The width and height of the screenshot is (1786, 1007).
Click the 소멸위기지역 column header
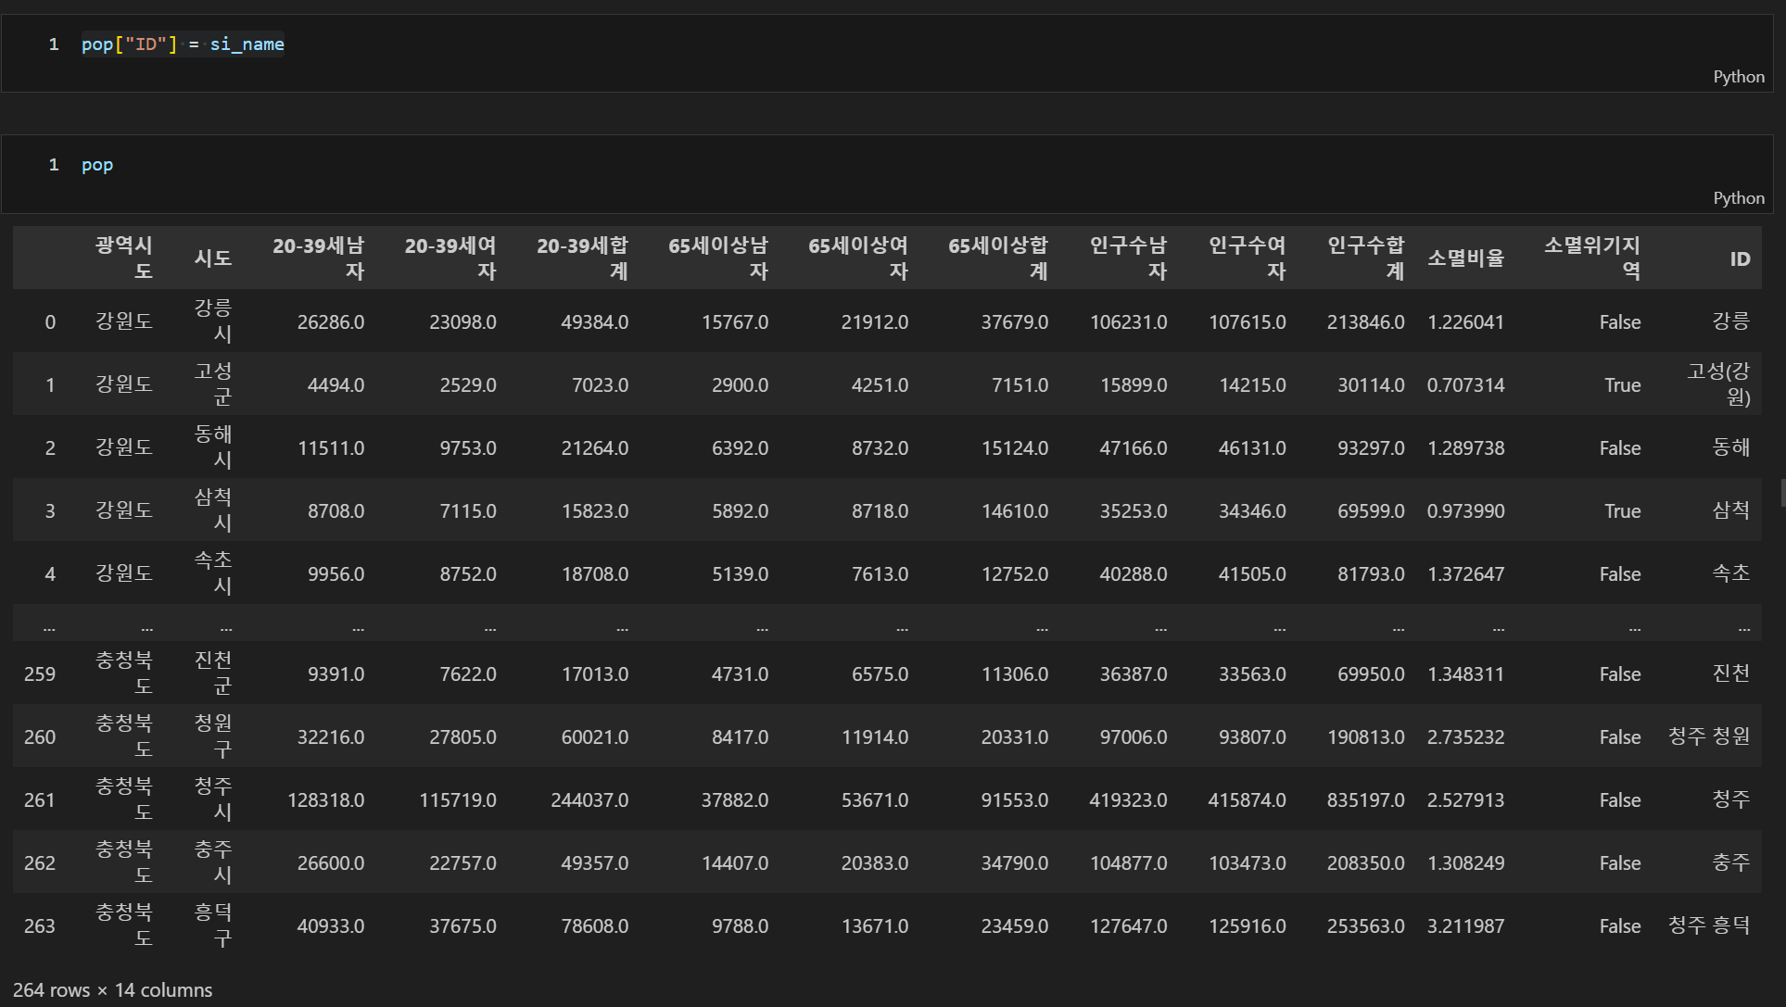1591,258
